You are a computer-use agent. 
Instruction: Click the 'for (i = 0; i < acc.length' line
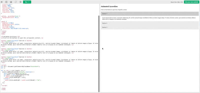click(x=13, y=71)
